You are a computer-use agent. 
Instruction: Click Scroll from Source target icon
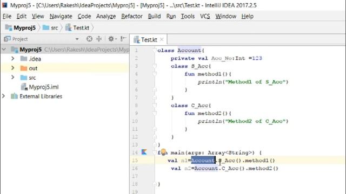click(89, 39)
